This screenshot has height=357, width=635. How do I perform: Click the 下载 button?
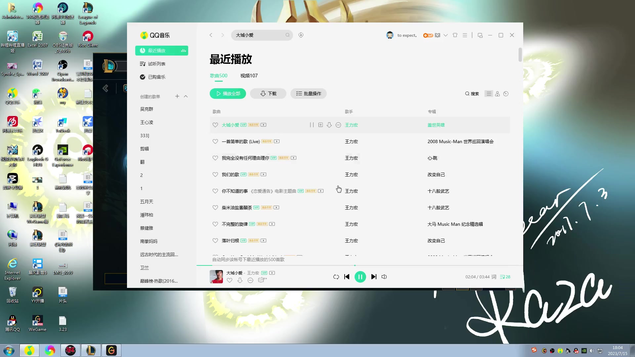(x=268, y=94)
